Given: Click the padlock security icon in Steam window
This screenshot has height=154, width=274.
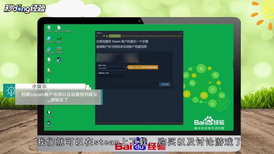Looking at the screenshot, I should click(107, 36).
